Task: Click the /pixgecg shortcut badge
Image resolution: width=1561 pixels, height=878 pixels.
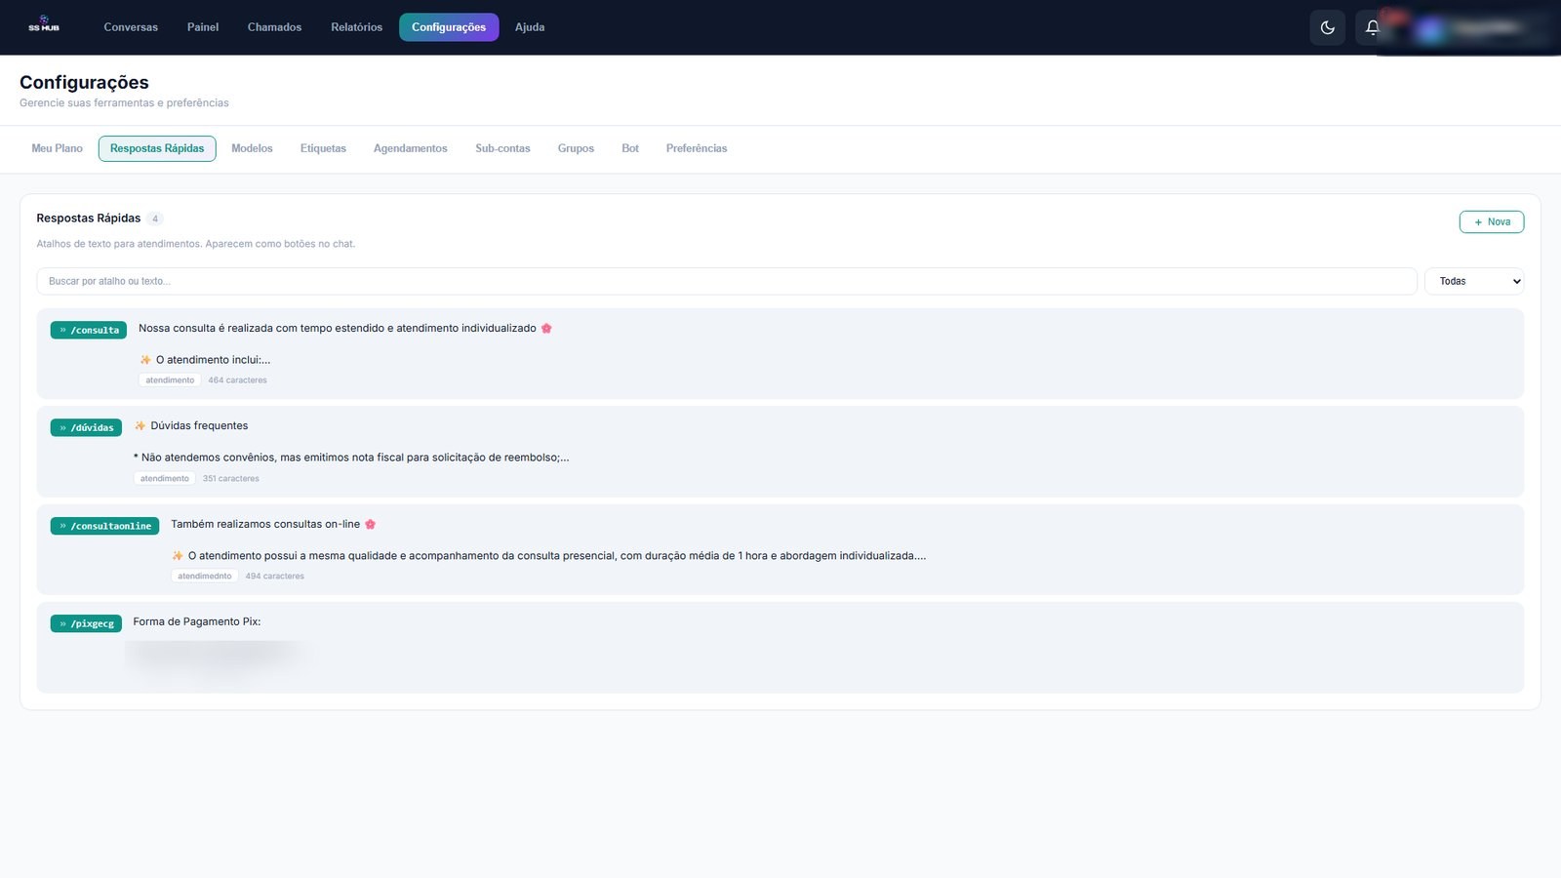Action: [x=86, y=623]
